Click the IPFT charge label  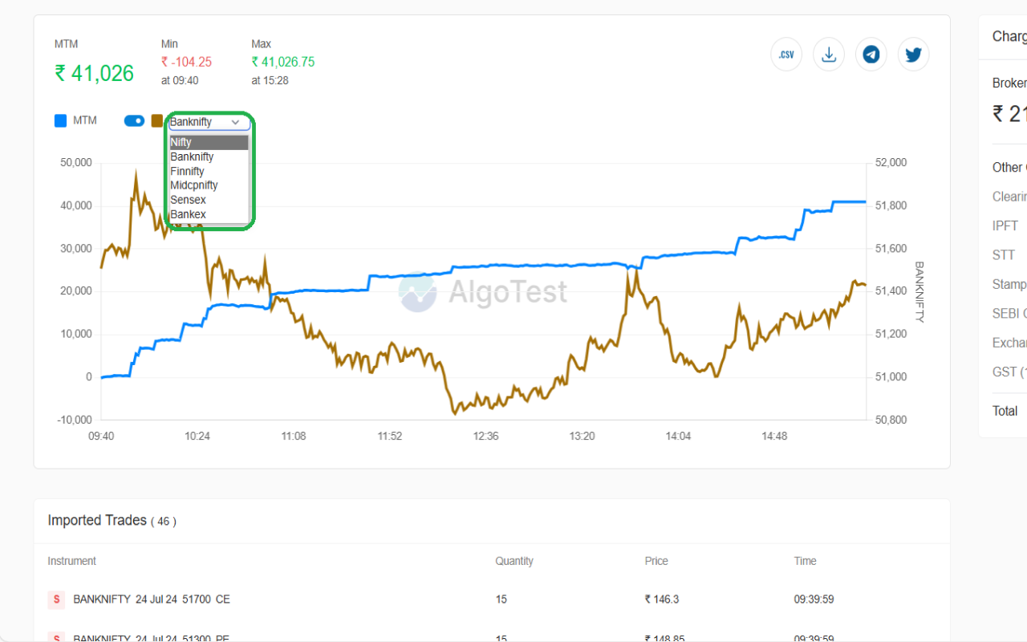1005,226
